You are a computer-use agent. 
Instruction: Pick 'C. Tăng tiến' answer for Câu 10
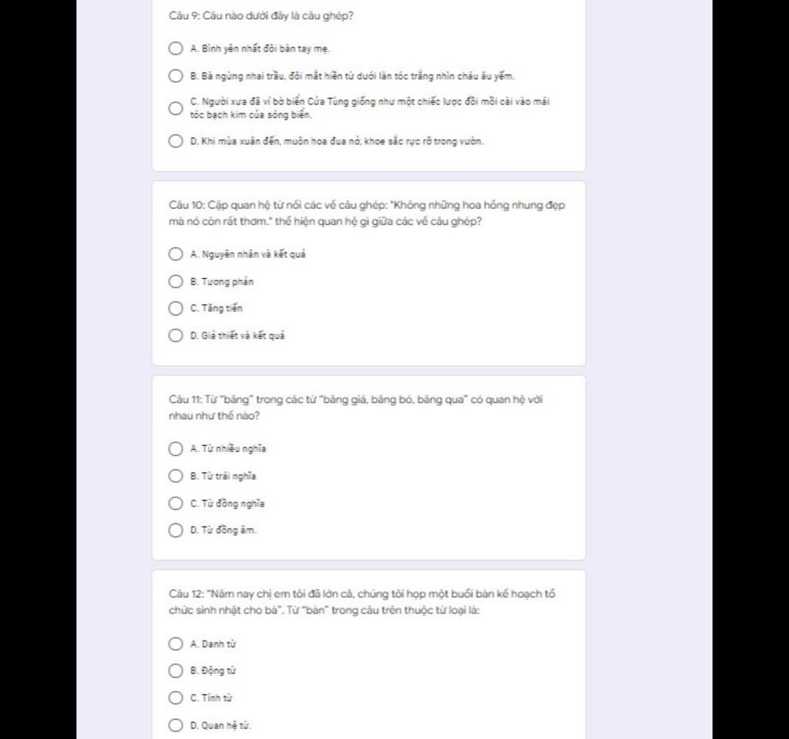[x=176, y=308]
